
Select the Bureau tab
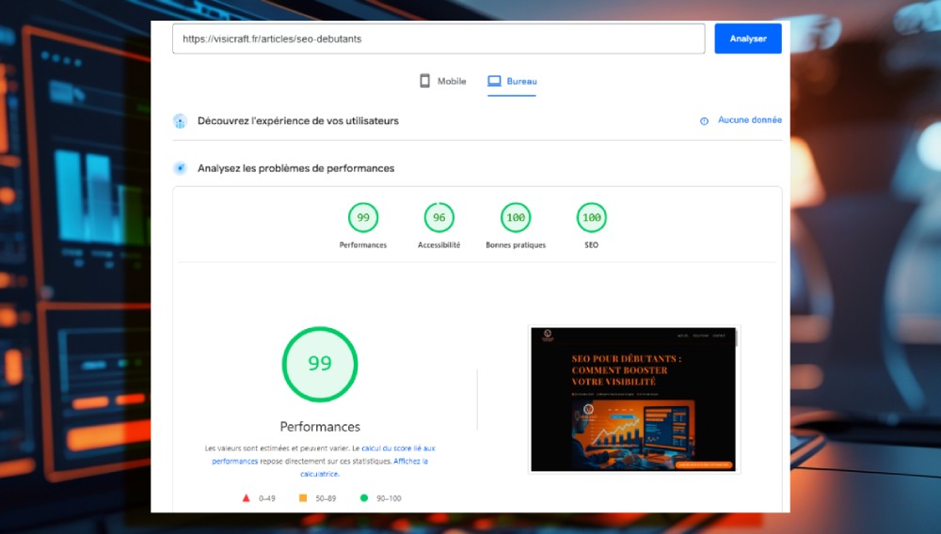coord(512,81)
